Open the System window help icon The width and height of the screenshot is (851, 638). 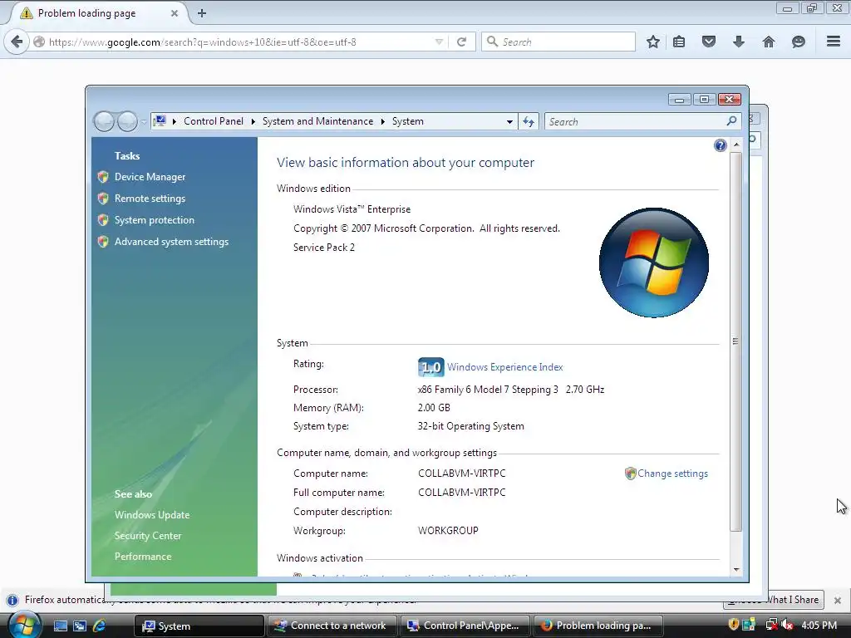click(x=721, y=145)
